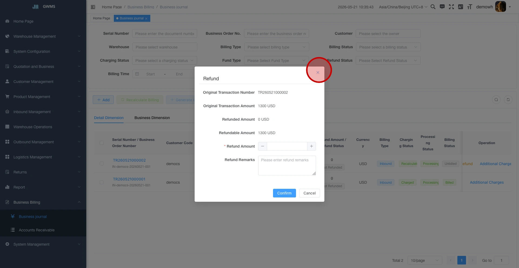Check the row checkbox for TR260521000002
The height and width of the screenshot is (268, 519).
point(102,163)
